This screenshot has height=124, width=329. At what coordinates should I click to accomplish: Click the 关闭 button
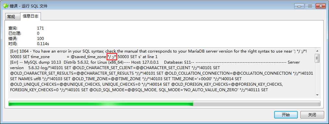pyautogui.click(x=312, y=115)
